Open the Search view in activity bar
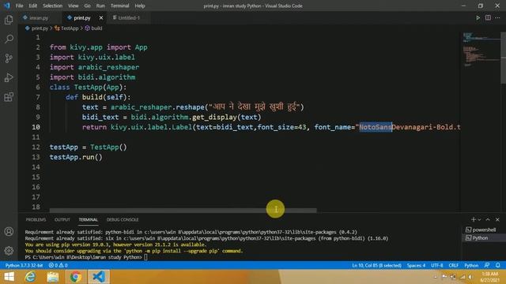The width and height of the screenshot is (506, 284). pos(9,39)
